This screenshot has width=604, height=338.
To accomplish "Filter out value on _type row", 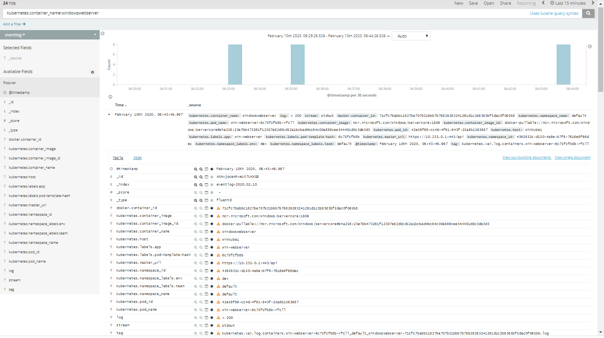I will (x=201, y=200).
